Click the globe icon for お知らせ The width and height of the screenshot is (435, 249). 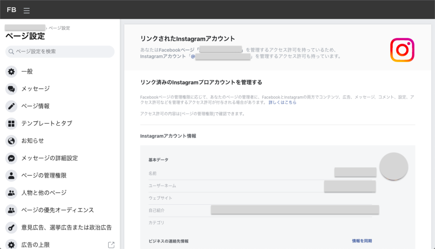tap(11, 141)
